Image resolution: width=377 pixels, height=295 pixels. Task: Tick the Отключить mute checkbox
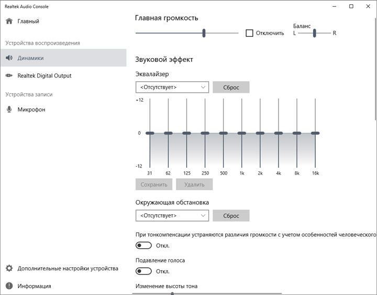[x=250, y=33]
